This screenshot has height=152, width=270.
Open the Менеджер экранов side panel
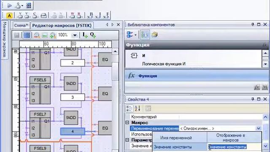pos(5,40)
